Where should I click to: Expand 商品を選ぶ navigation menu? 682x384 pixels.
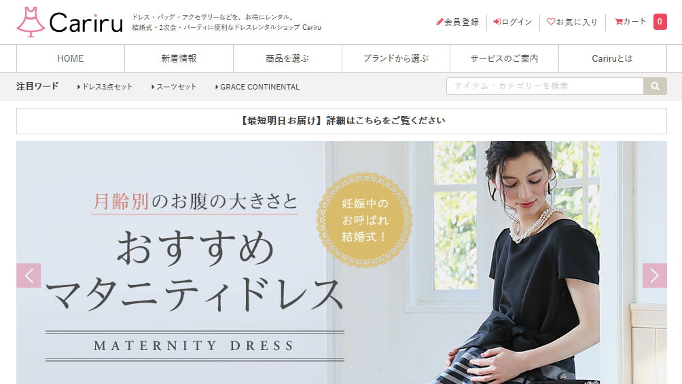coord(287,58)
